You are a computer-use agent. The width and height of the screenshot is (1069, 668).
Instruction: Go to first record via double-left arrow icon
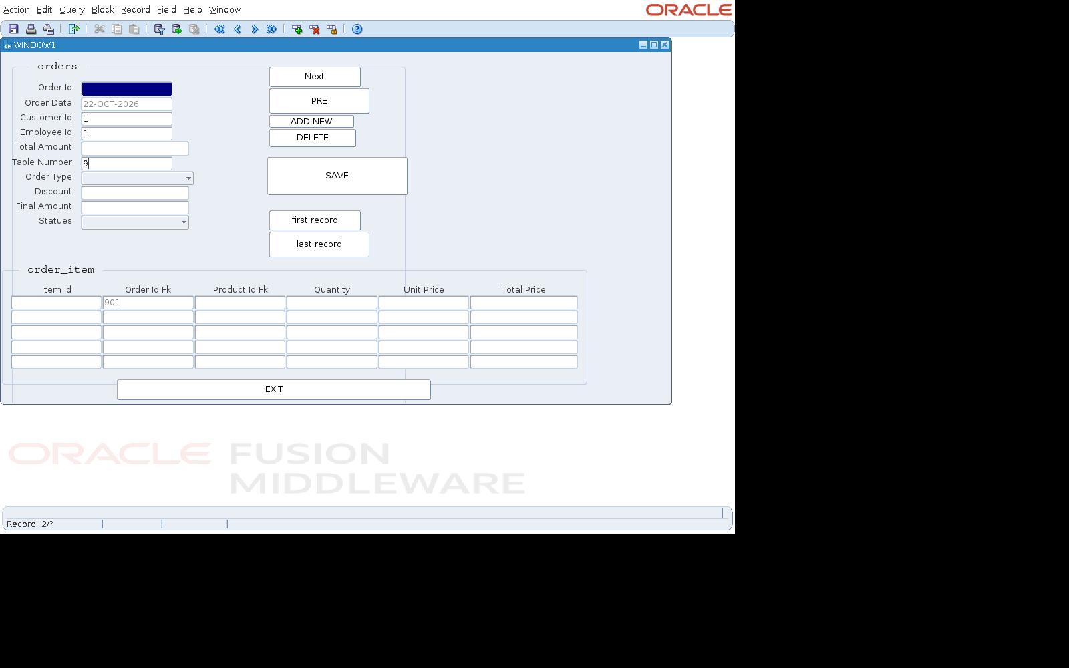220,29
